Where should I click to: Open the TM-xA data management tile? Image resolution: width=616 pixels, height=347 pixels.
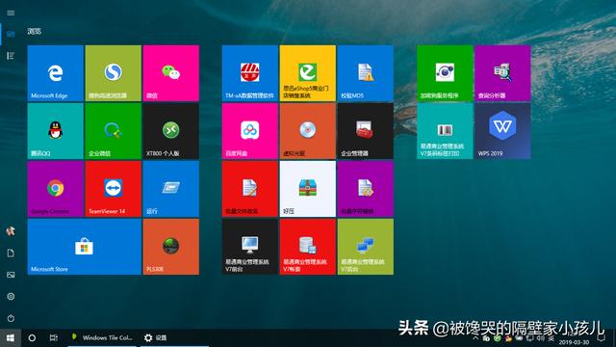click(250, 73)
